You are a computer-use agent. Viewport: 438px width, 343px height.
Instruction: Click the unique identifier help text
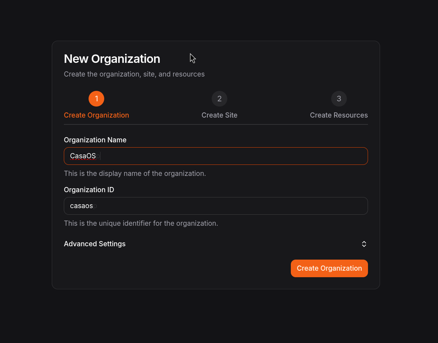[x=141, y=223]
